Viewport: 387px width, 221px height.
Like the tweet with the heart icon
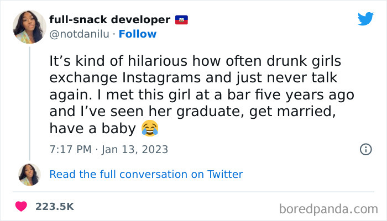click(22, 206)
